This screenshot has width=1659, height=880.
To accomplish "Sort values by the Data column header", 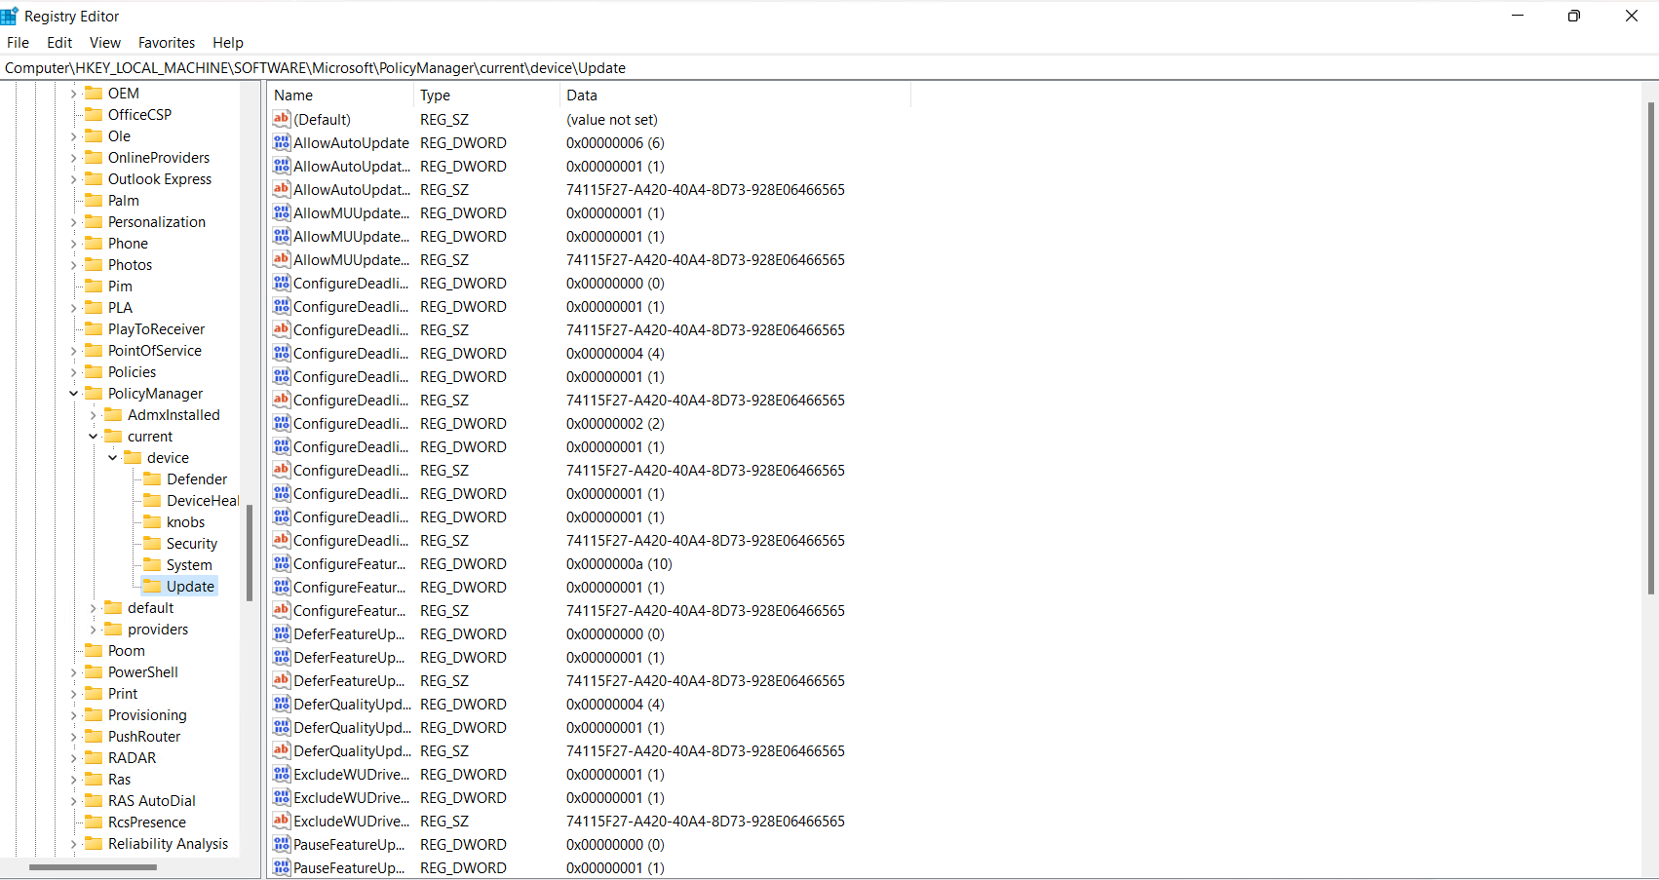I will click(735, 96).
